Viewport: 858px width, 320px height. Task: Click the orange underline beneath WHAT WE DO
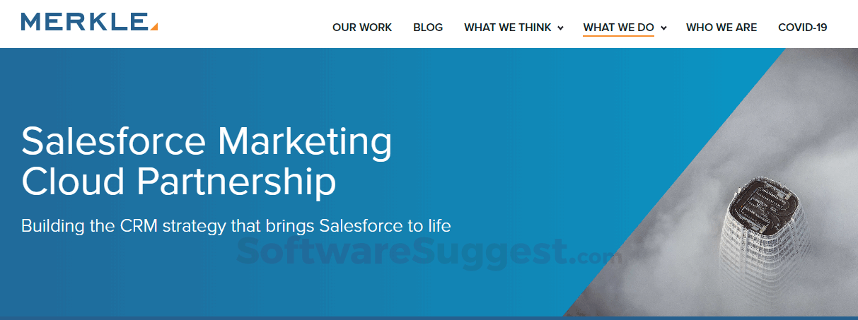click(618, 35)
